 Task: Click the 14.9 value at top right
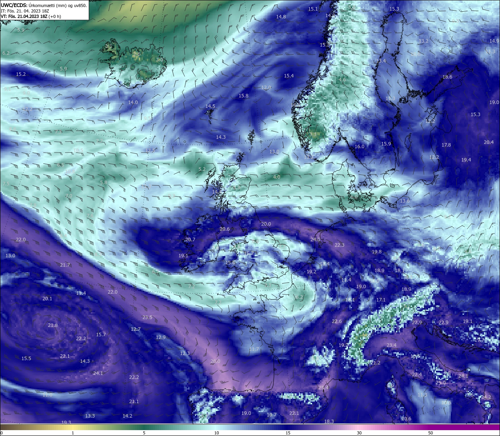(x=494, y=41)
